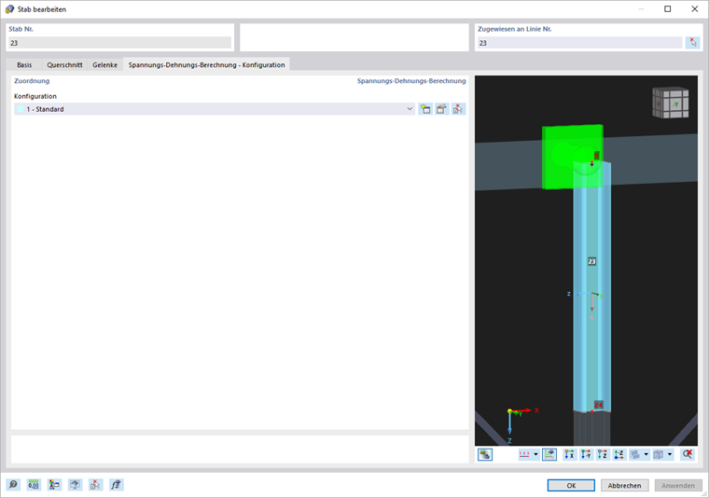Create new configuration next to Konfiguration dropdown

(x=425, y=109)
